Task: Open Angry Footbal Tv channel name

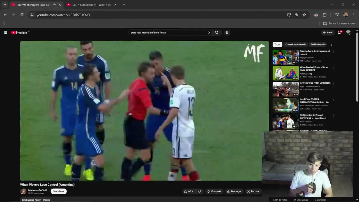Action: coord(307,58)
